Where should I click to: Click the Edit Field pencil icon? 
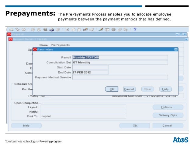click(101, 30)
